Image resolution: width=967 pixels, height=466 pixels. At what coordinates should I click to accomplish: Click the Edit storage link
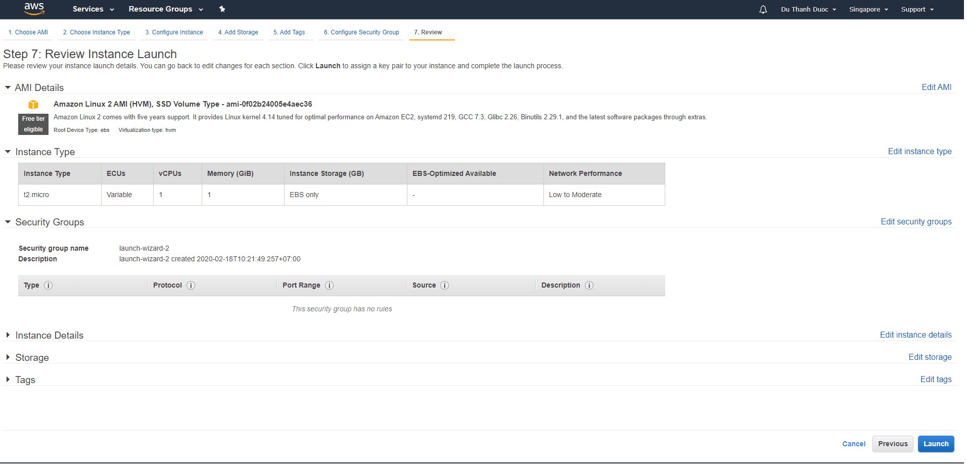tap(930, 357)
